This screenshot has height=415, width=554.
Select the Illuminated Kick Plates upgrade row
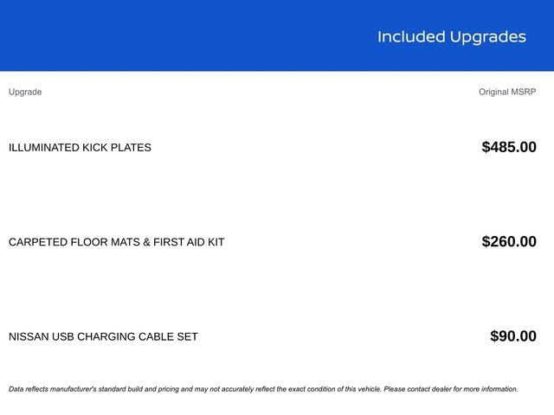click(x=80, y=148)
